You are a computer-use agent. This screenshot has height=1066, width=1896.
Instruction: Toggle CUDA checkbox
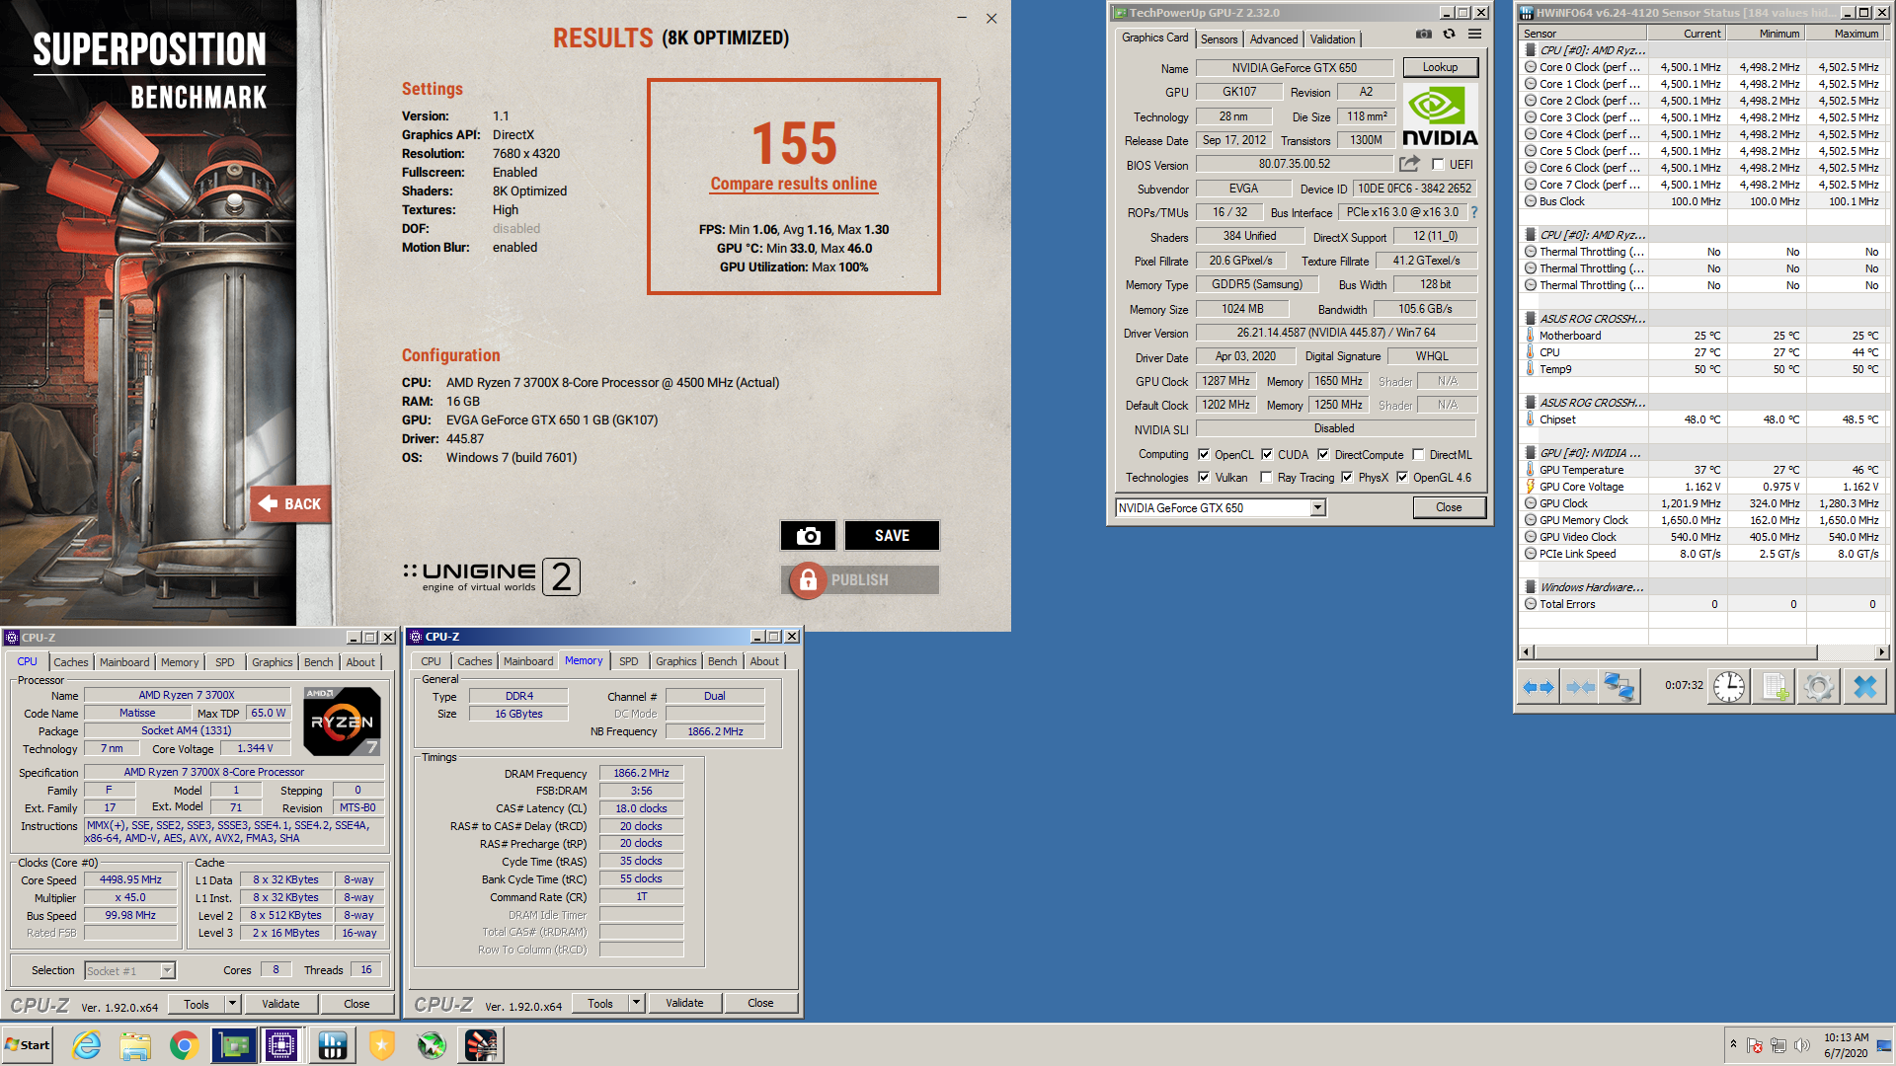[1267, 455]
